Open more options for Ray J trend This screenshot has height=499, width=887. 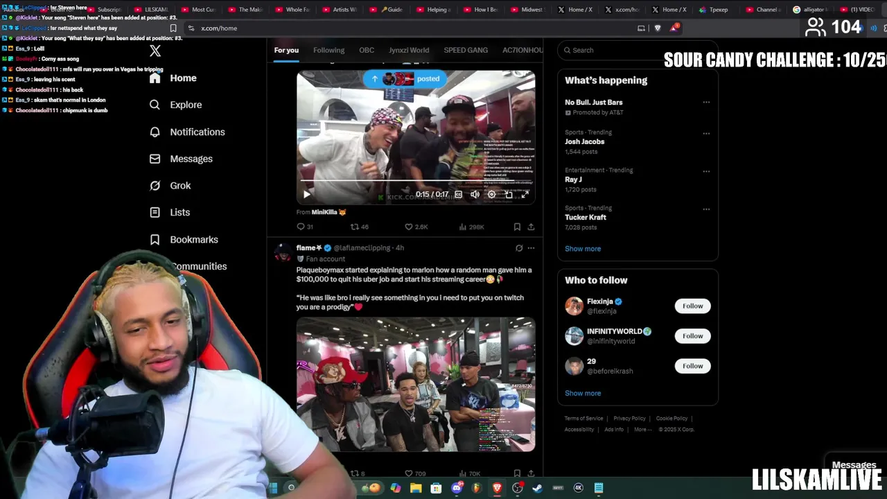point(706,171)
